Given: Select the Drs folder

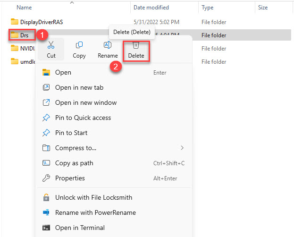Looking at the screenshot, I should [24, 35].
